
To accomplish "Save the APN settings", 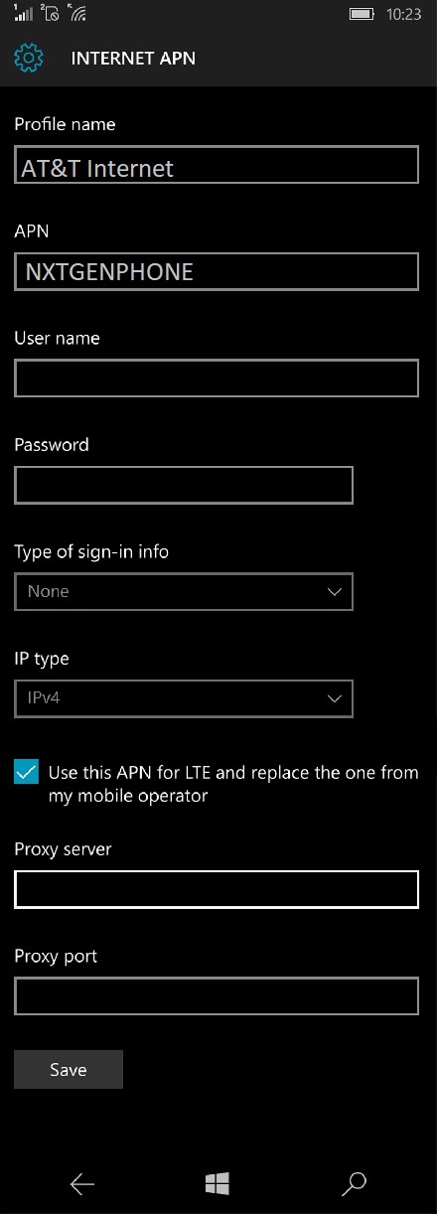I will (x=69, y=1070).
